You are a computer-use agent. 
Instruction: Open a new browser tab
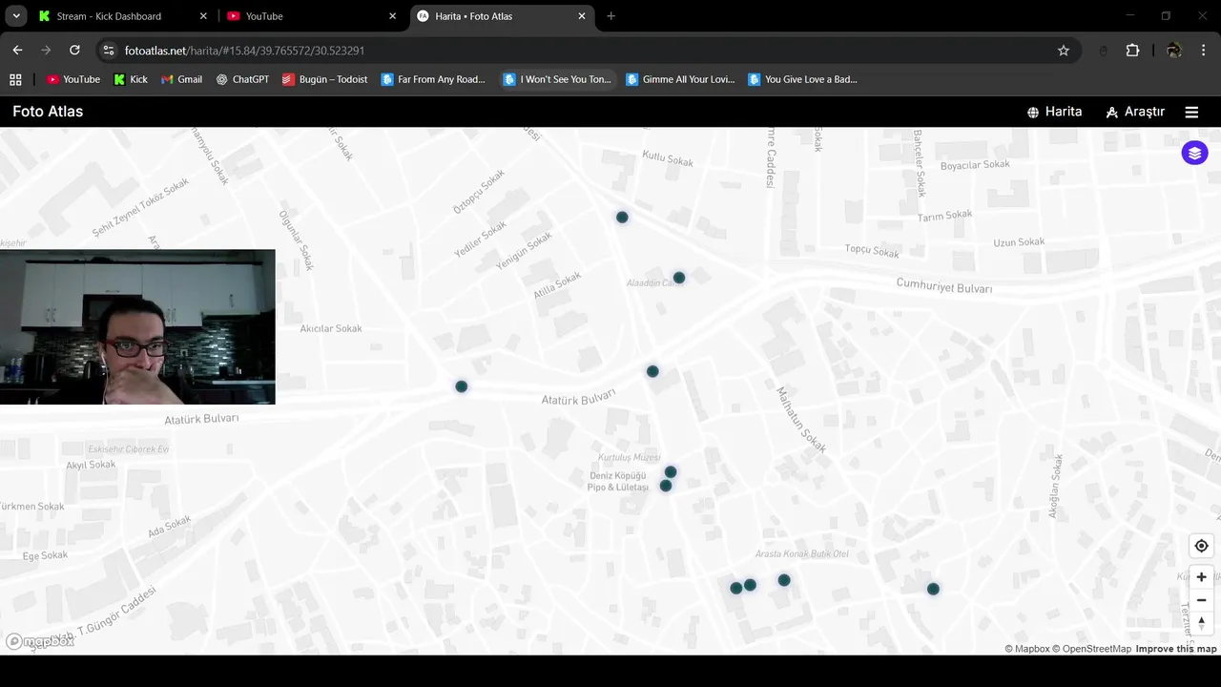point(610,16)
